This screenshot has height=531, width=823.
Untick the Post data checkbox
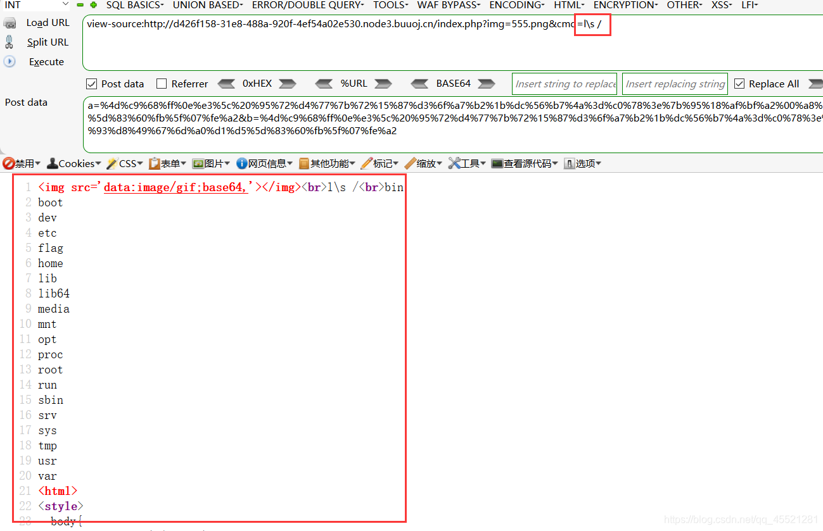[91, 84]
